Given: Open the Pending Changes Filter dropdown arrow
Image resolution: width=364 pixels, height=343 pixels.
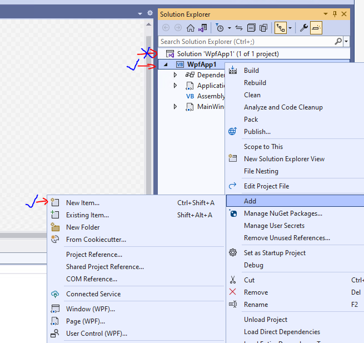Looking at the screenshot, I should tap(230, 28).
